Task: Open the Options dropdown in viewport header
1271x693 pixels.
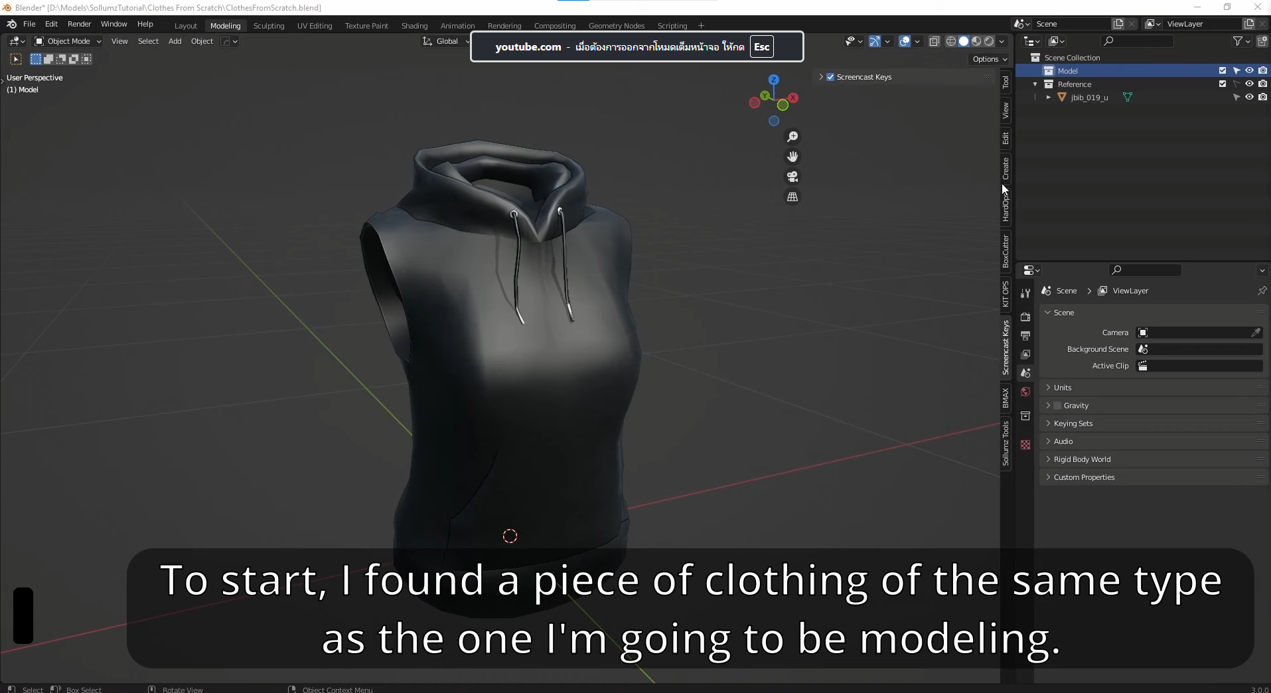Action: pyautogui.click(x=990, y=59)
